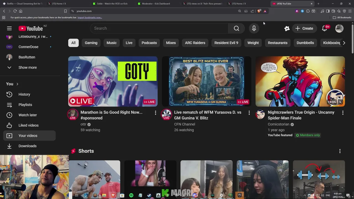Open options for the Nightcrawlers True Origin video
The image size is (354, 199).
point(343,113)
